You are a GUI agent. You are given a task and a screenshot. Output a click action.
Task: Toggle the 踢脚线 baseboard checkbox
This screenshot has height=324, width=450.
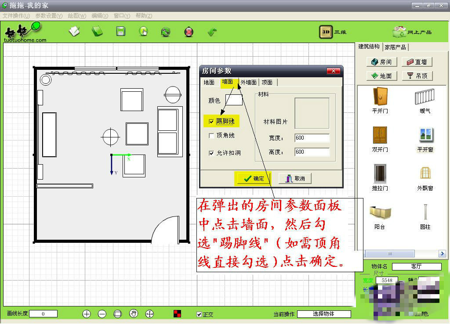tap(211, 122)
